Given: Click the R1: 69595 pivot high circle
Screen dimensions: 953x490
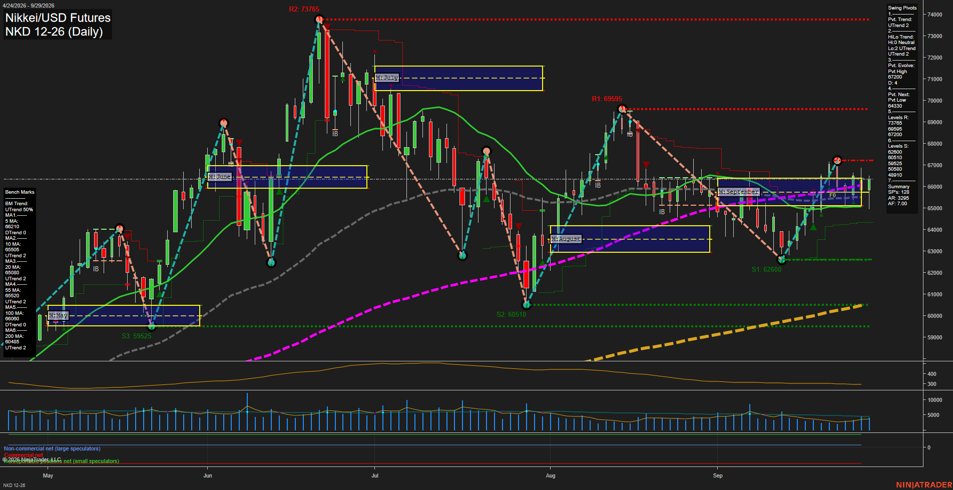Looking at the screenshot, I should click(x=622, y=109).
